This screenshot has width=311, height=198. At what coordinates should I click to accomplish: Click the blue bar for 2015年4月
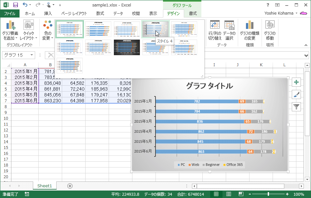click(201, 131)
